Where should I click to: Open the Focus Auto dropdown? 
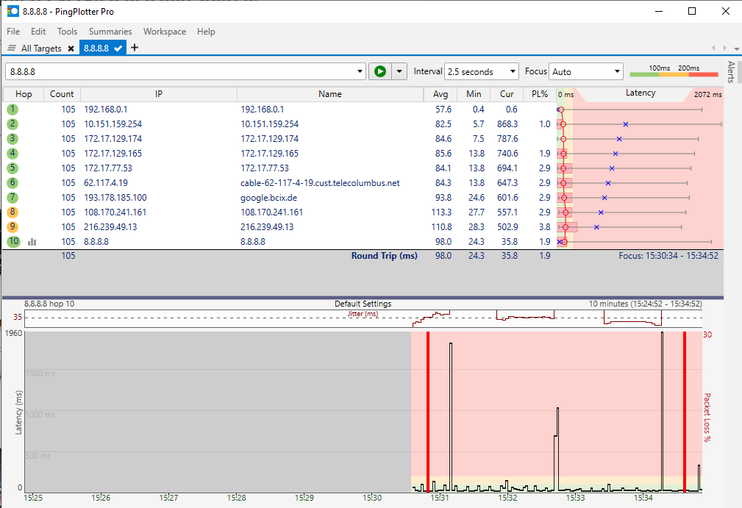[586, 71]
